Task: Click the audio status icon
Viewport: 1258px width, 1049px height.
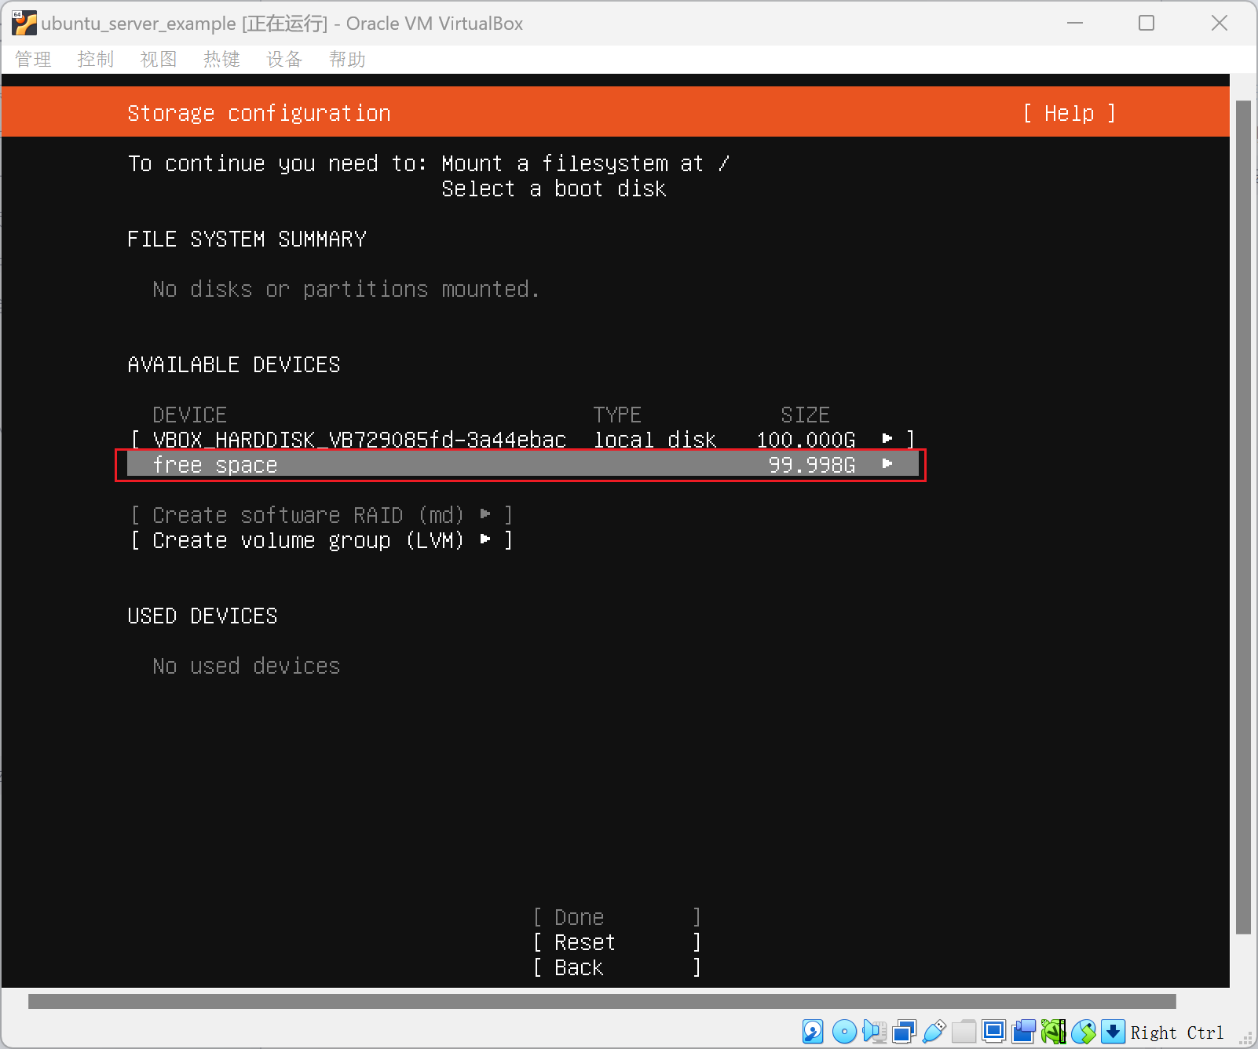Action: [873, 1031]
